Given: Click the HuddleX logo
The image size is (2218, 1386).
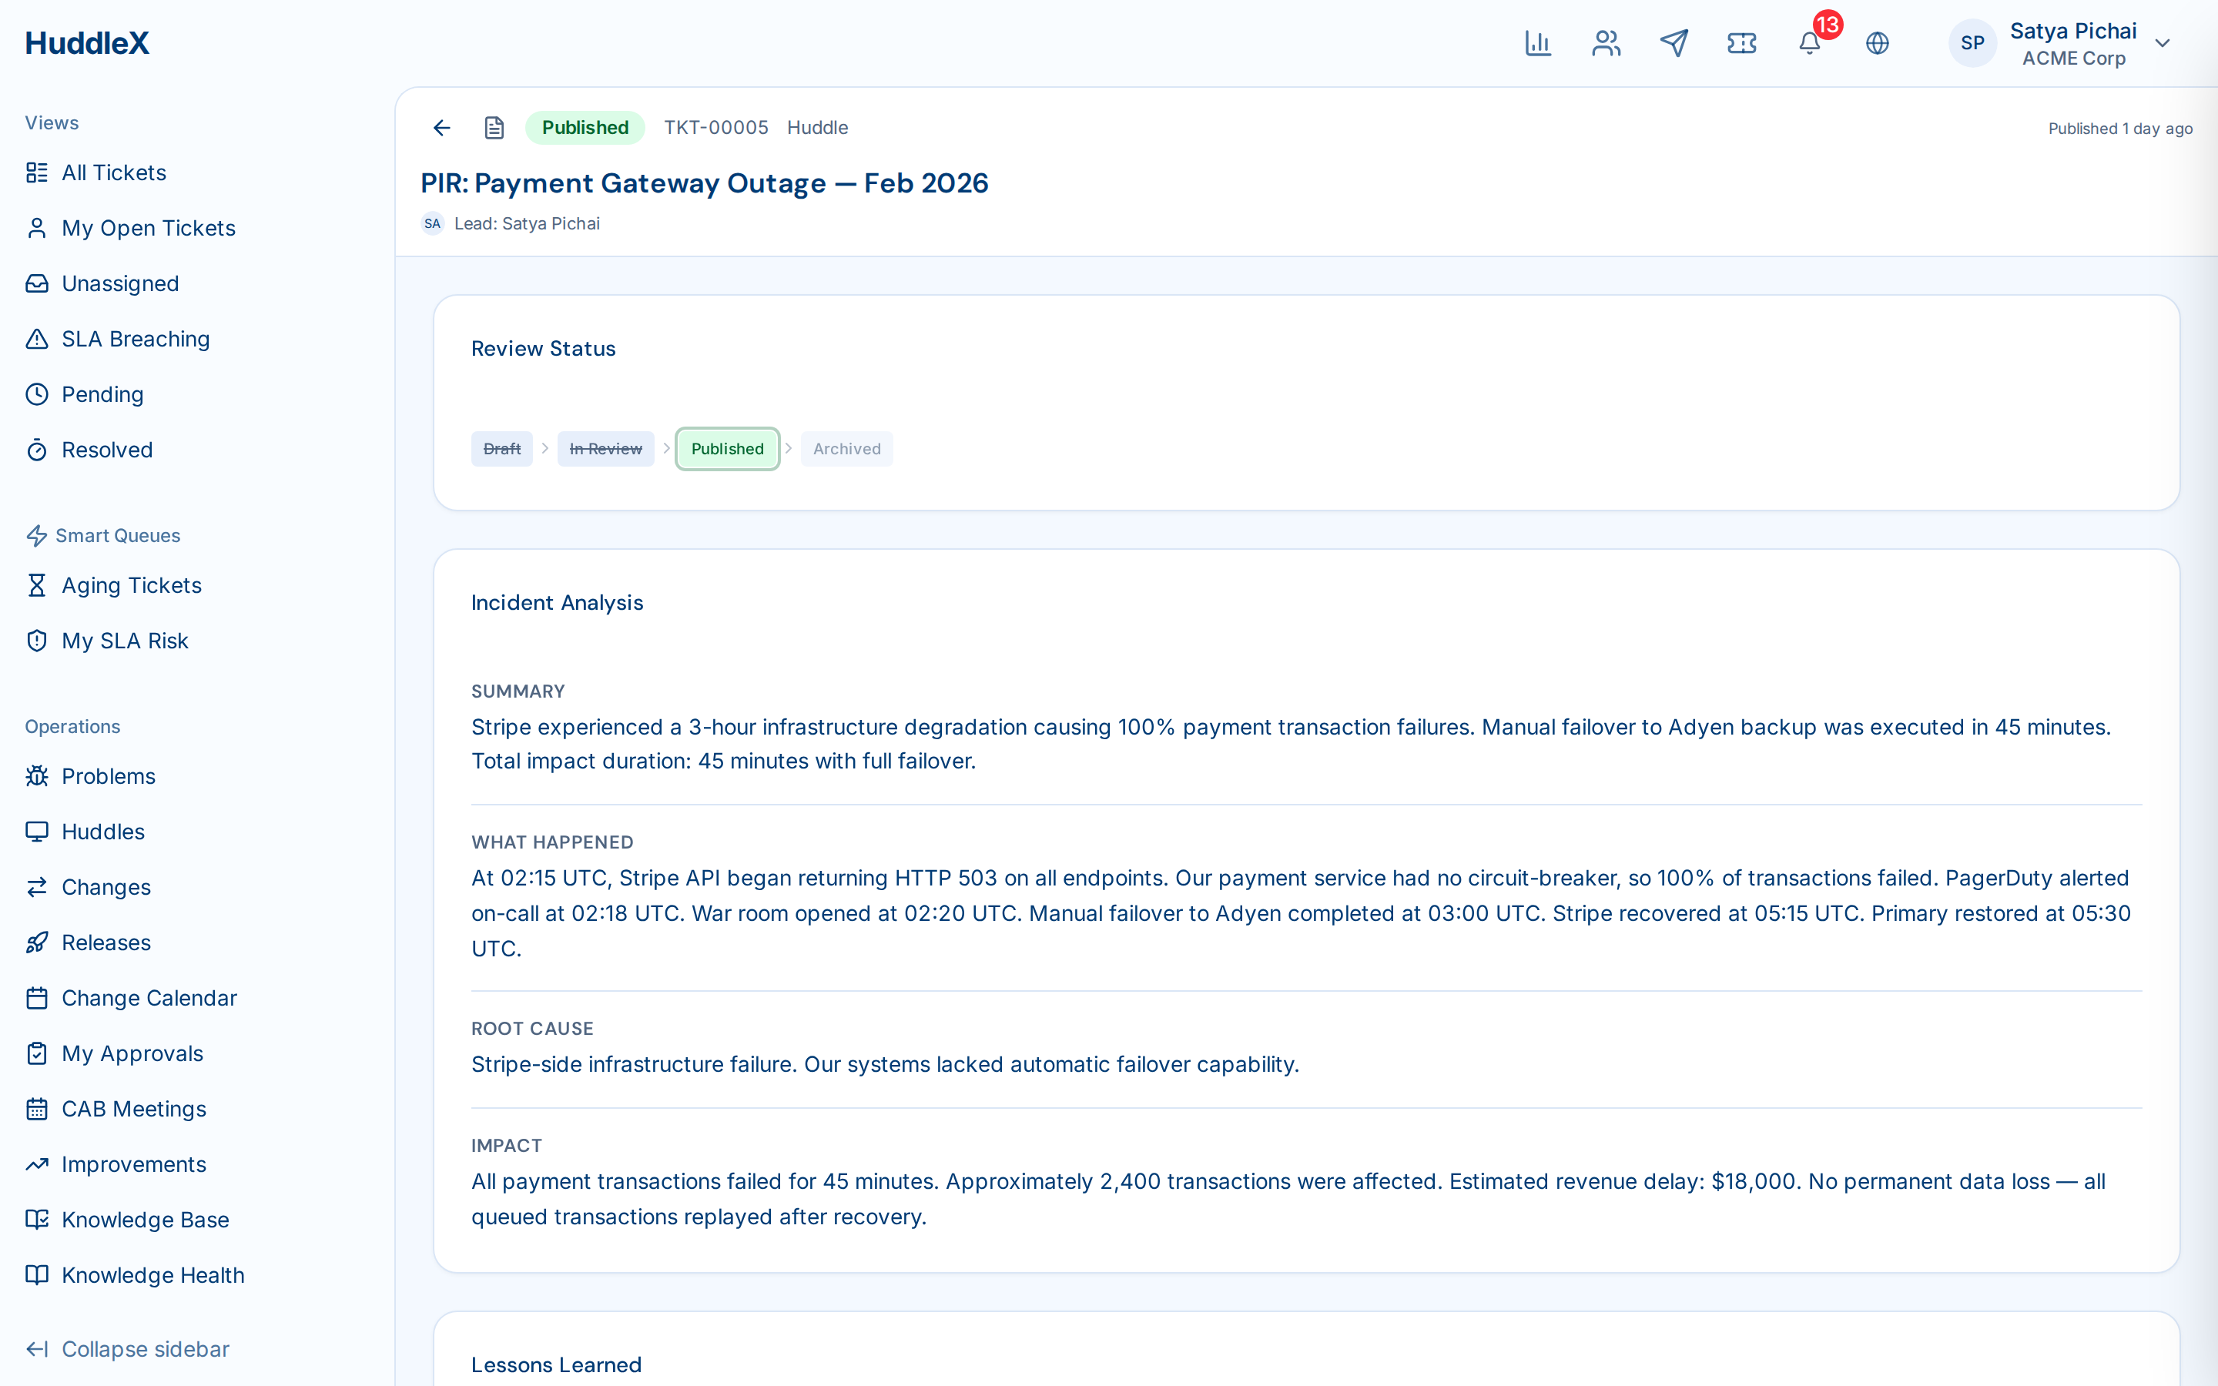Looking at the screenshot, I should click(x=87, y=43).
